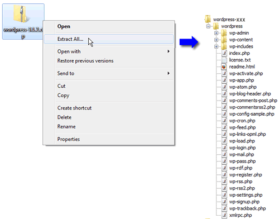Select the wordpress-xxx root folder icon
The width and height of the screenshot is (279, 219).
coord(208,19)
